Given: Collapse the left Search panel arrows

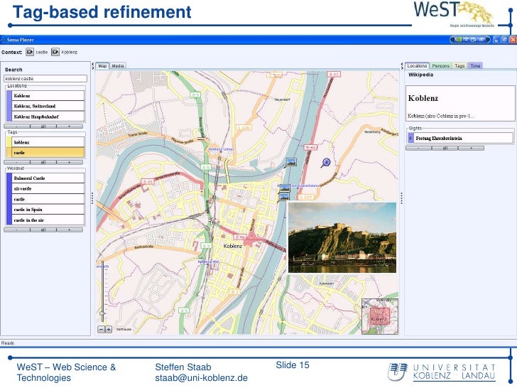Looking at the screenshot, I should pos(92,66).
